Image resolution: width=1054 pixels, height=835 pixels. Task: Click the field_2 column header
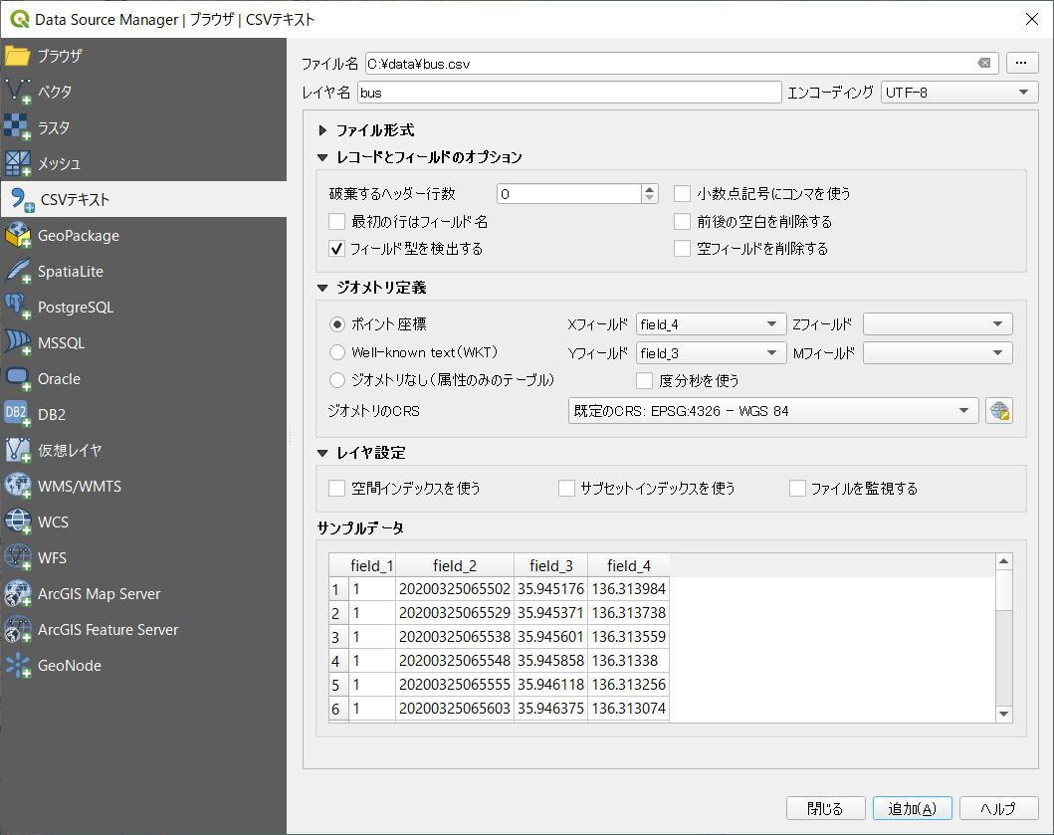[455, 565]
